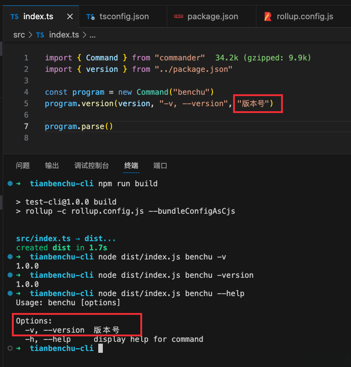Click the blue dot beside benchu --help command
The height and width of the screenshot is (367, 351).
(x=10, y=293)
